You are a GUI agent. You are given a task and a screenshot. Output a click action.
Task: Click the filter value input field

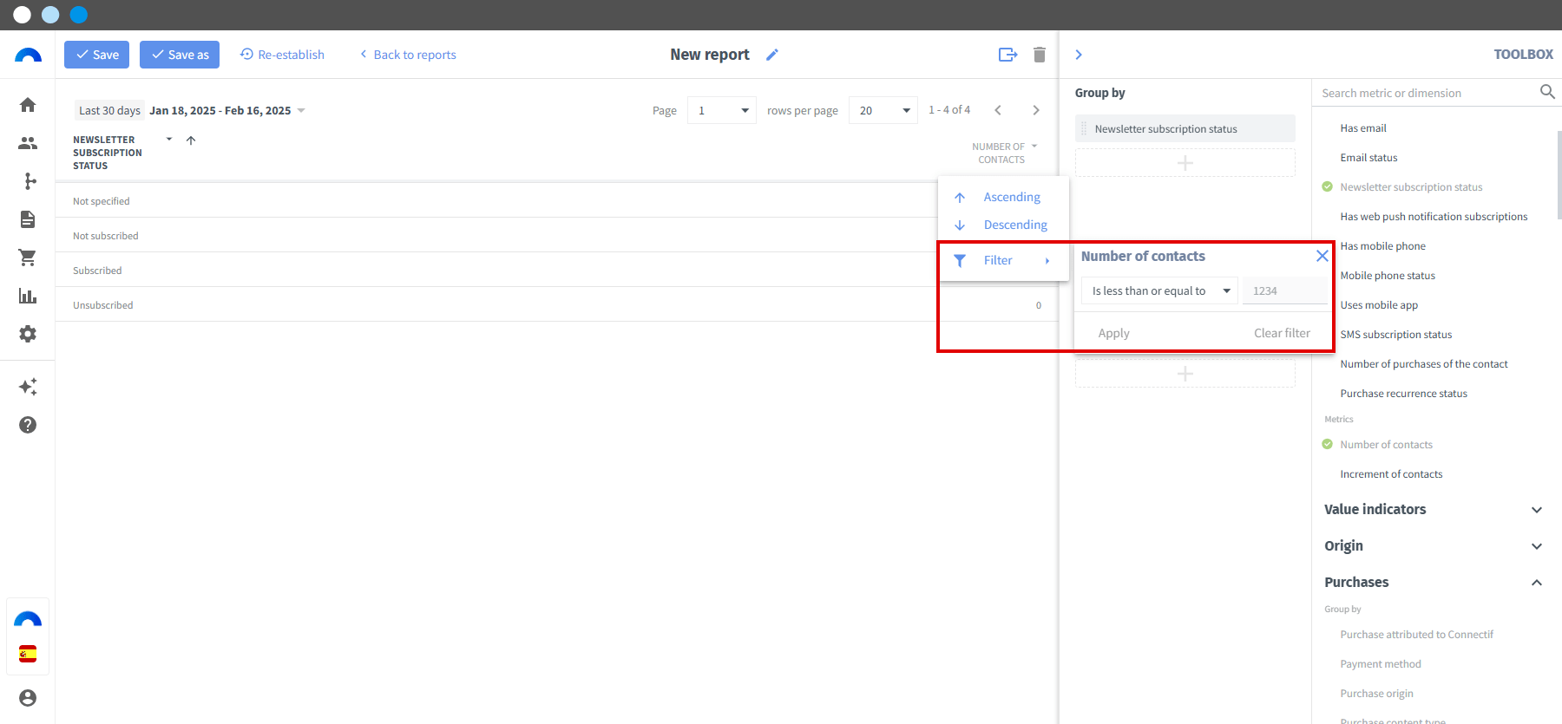(x=1285, y=290)
